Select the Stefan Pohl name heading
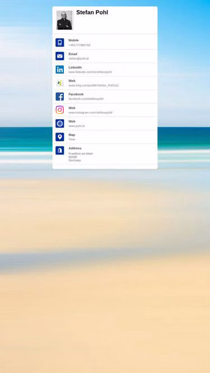Image resolution: width=210 pixels, height=373 pixels. click(92, 12)
